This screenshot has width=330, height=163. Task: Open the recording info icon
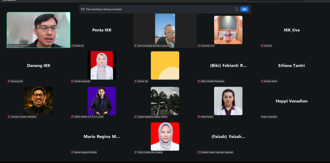click(236, 9)
